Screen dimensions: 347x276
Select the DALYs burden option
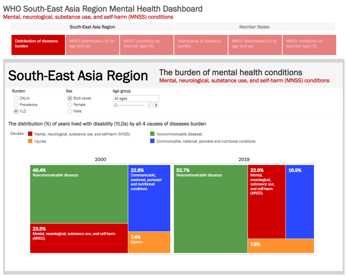pyautogui.click(x=16, y=98)
